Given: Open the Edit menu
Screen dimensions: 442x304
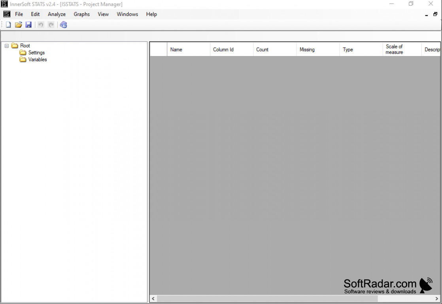Looking at the screenshot, I should coord(35,14).
